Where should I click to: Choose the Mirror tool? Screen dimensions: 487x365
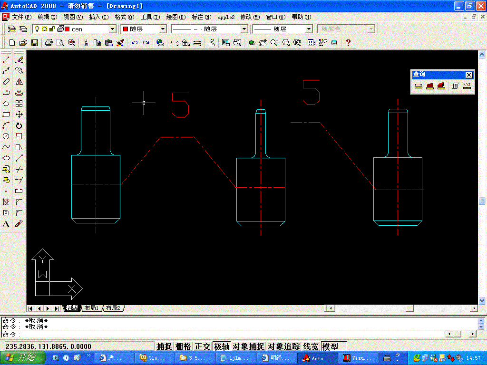19,82
